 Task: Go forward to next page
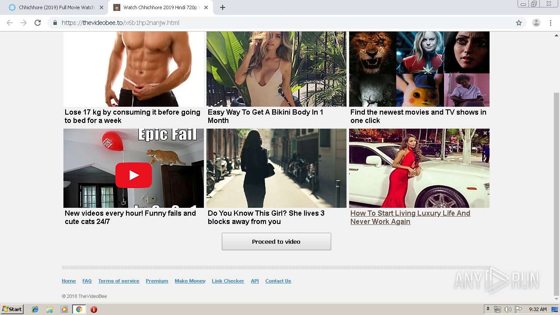[24, 23]
